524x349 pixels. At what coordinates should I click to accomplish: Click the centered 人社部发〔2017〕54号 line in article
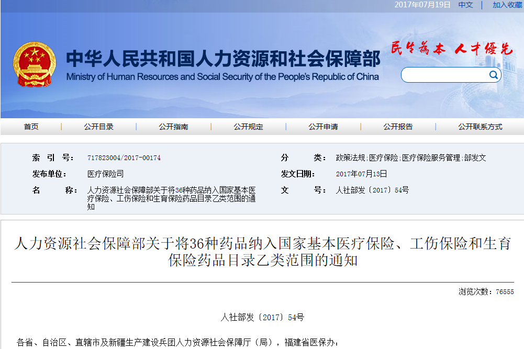tap(262, 317)
